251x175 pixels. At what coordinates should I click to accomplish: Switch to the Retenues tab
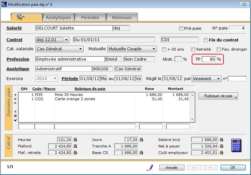point(122,17)
